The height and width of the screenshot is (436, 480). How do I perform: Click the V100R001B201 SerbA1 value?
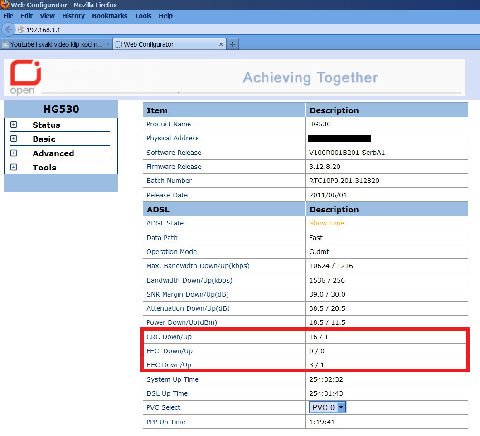coord(347,153)
